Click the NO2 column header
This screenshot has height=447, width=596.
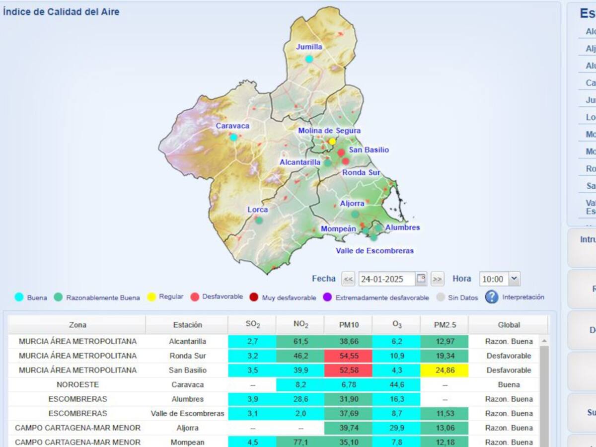pyautogui.click(x=300, y=325)
